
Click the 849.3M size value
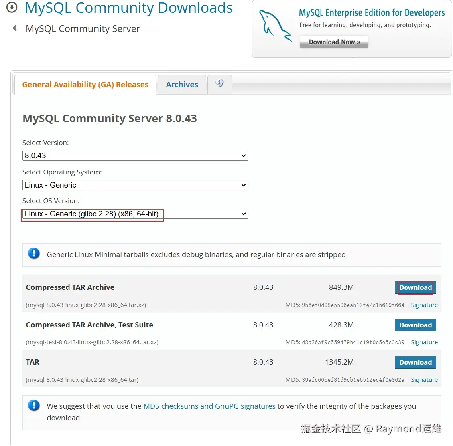click(x=341, y=287)
